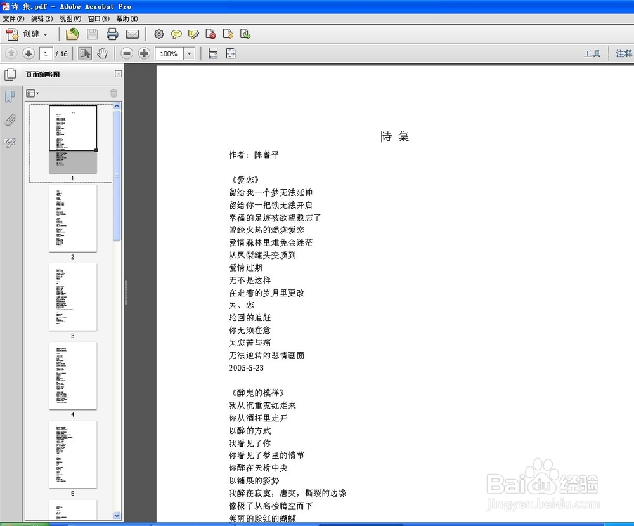Select page 2 thumbnail
The image size is (634, 526).
pyautogui.click(x=73, y=218)
